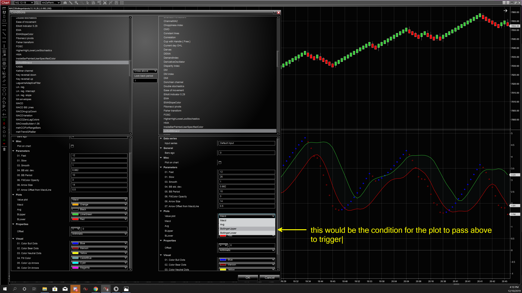Click the Look back period input field
522x293 pixels.
pyautogui.click(x=145, y=81)
